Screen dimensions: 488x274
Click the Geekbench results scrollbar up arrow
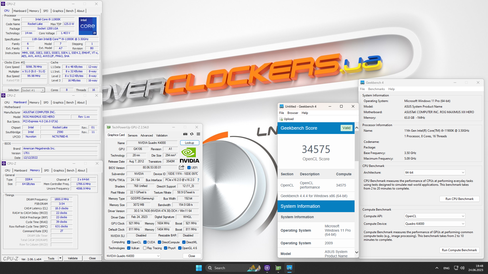click(x=357, y=128)
